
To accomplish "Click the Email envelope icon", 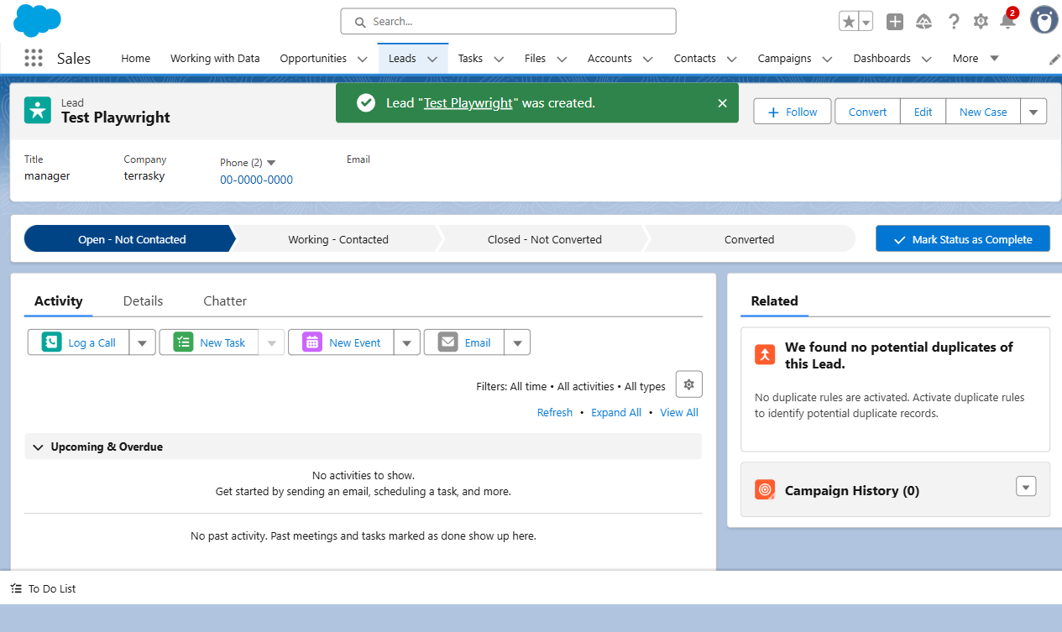I will tap(448, 342).
